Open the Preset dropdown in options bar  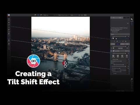pyautogui.click(x=49, y=15)
